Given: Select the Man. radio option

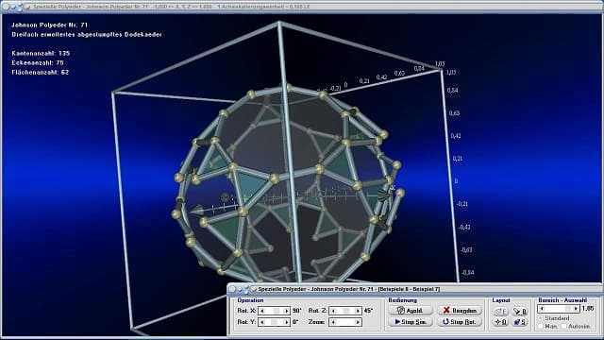Looking at the screenshot, I should pyautogui.click(x=541, y=326).
